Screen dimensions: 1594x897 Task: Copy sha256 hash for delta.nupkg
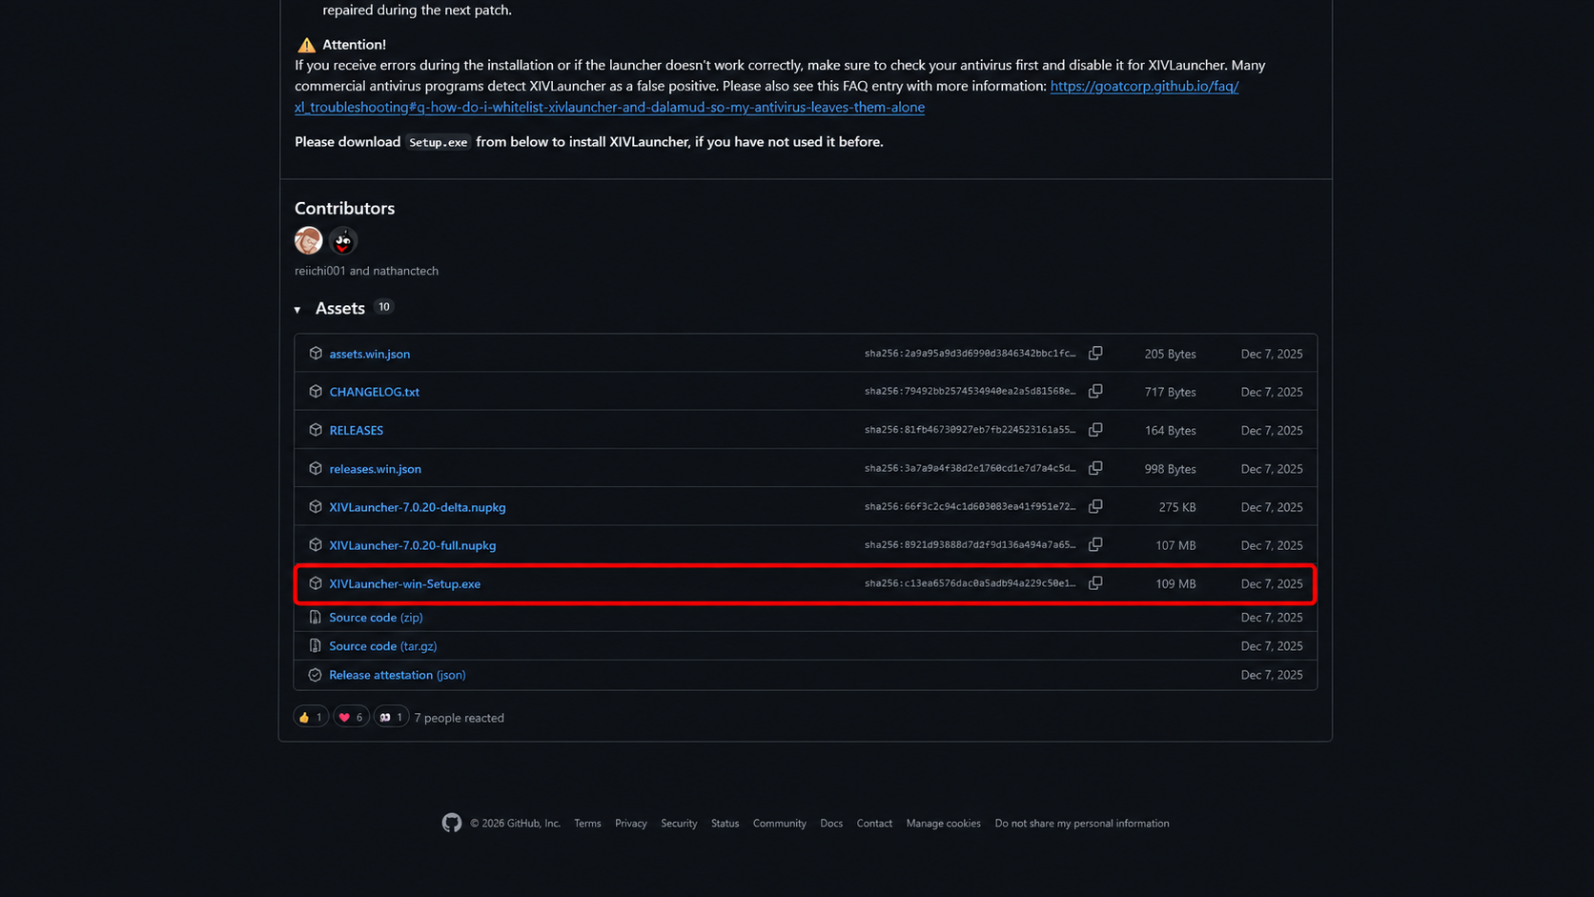pos(1095,506)
